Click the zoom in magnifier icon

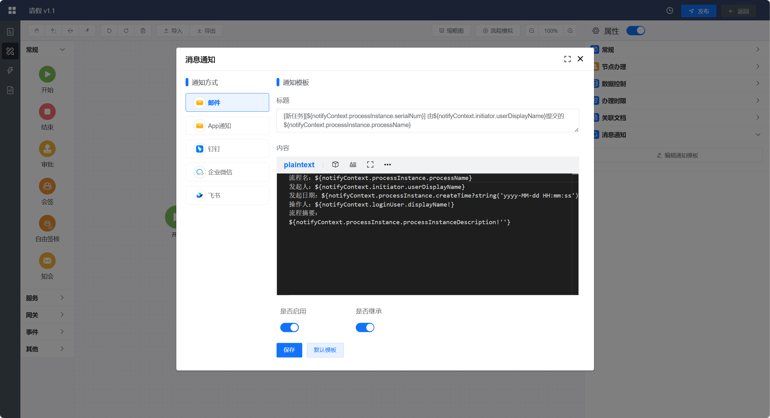coord(570,31)
